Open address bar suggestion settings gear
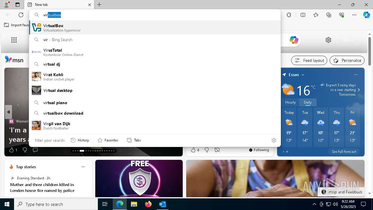373x210 pixels. point(274,140)
